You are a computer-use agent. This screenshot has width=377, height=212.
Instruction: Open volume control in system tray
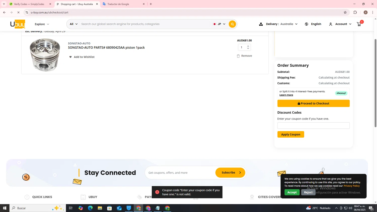tap(350, 208)
